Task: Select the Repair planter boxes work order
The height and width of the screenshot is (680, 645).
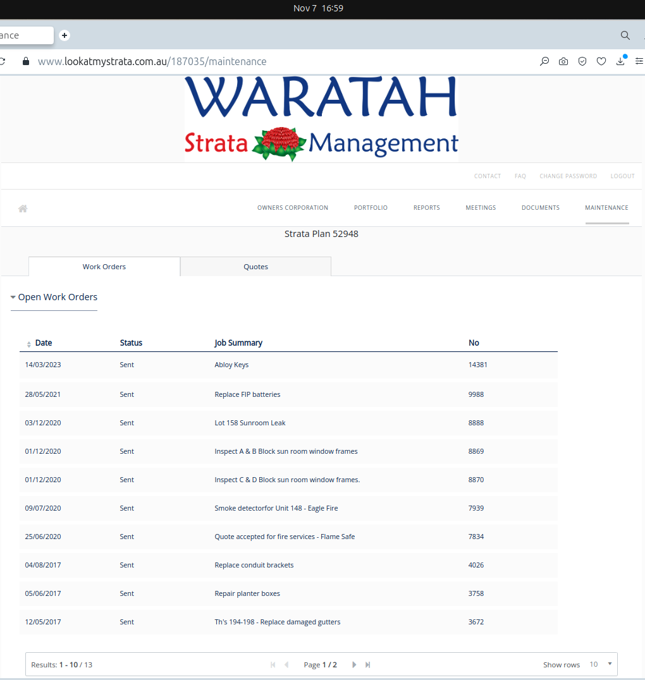Action: (x=288, y=593)
